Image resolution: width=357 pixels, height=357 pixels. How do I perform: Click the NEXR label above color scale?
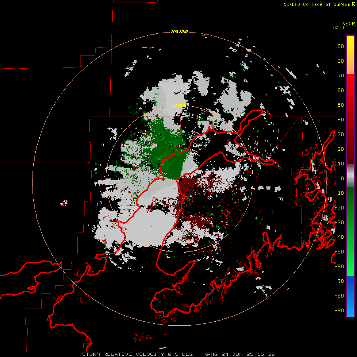(x=349, y=24)
